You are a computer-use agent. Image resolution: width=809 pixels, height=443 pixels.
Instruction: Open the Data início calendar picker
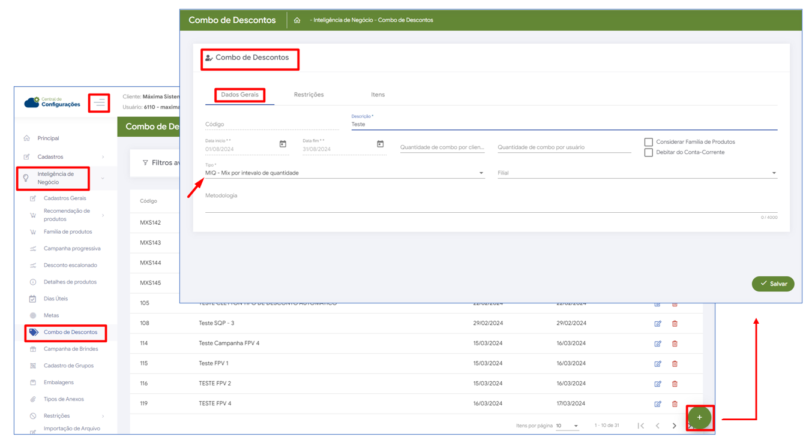click(283, 144)
